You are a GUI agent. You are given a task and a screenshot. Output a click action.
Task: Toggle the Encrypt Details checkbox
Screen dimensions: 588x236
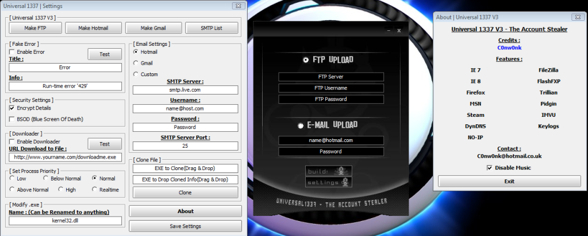(12, 108)
